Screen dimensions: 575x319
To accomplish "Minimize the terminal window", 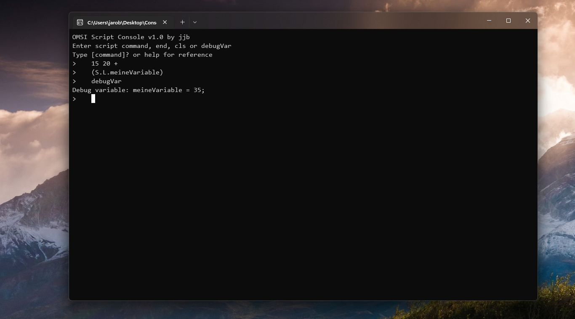I will coord(489,21).
